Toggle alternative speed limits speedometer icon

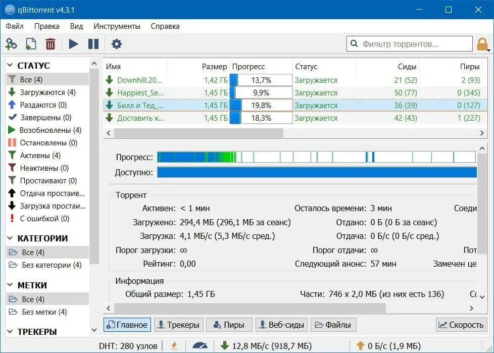tap(200, 346)
